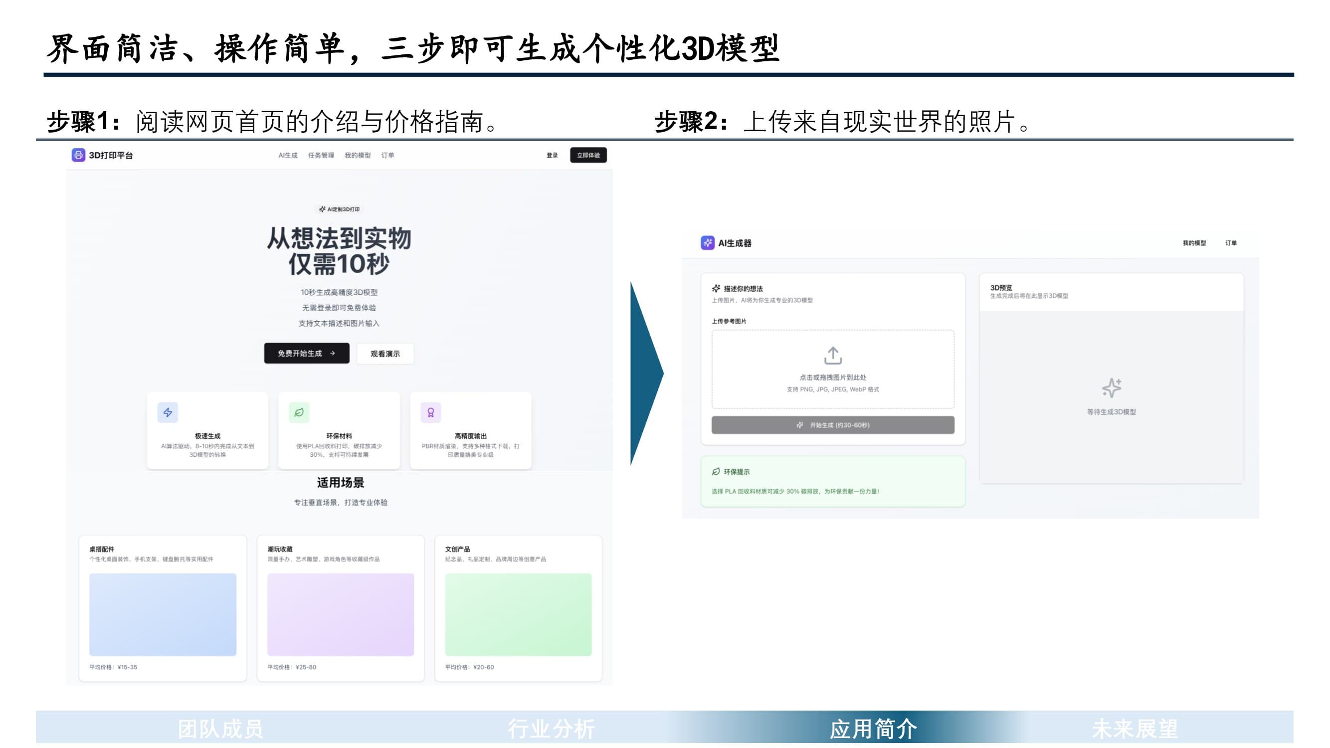The height and width of the screenshot is (748, 1330).
Task: Click the lightning bolt 极速生成 icon
Action: tap(168, 412)
